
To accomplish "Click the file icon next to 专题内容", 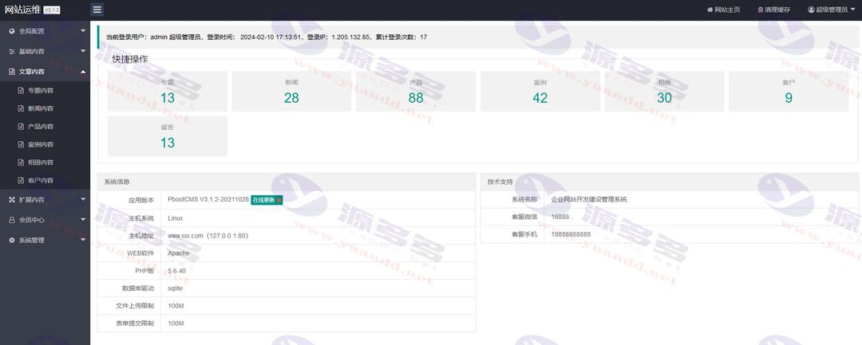I will [x=21, y=91].
